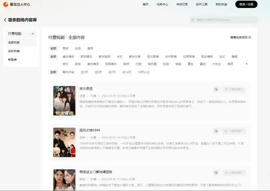Open 任务中心 in the top navigation
This screenshot has width=270, height=191.
tap(162, 4)
